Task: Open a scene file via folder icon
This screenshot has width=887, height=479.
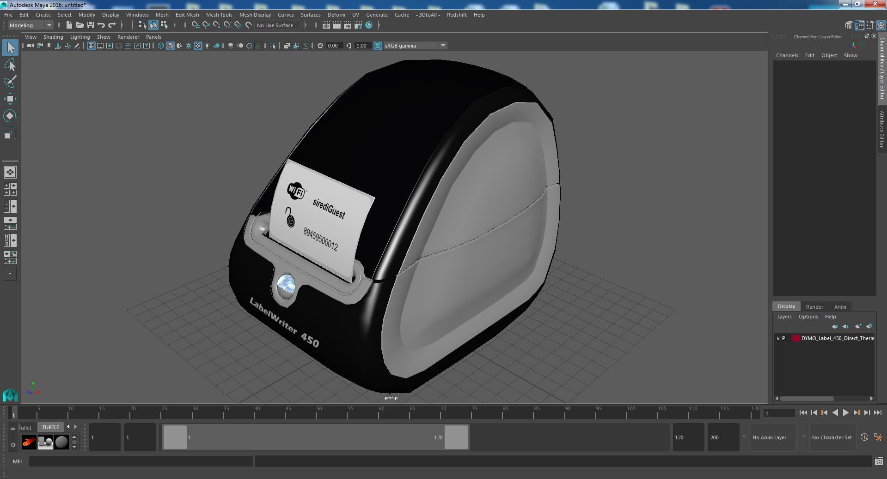Action: pyautogui.click(x=80, y=25)
